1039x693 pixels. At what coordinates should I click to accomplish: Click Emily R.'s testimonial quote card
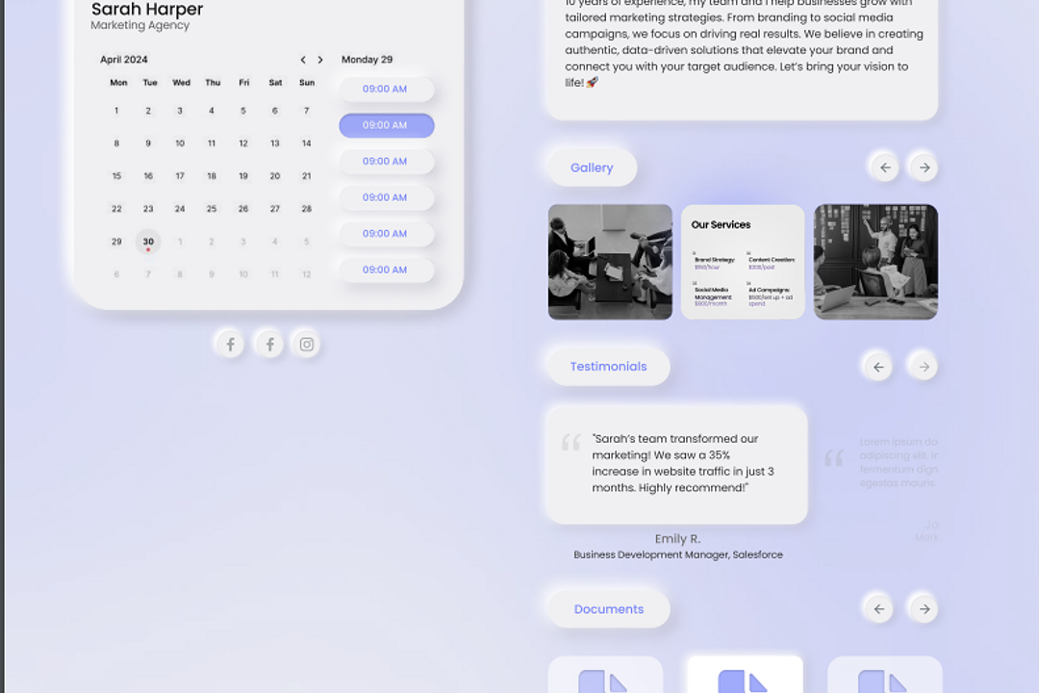pos(676,464)
